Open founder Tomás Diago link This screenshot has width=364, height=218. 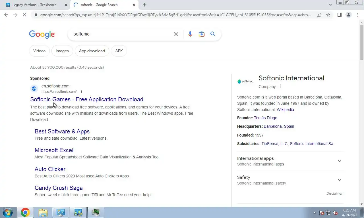pyautogui.click(x=266, y=118)
